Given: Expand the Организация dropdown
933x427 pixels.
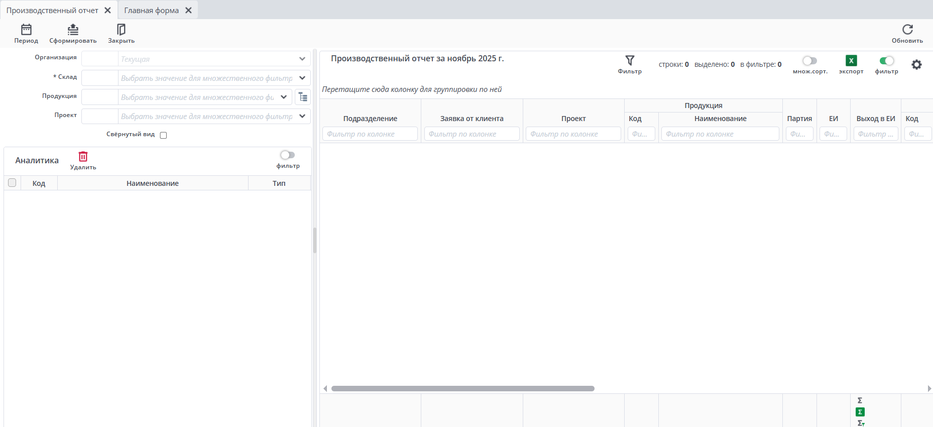Looking at the screenshot, I should coord(302,59).
